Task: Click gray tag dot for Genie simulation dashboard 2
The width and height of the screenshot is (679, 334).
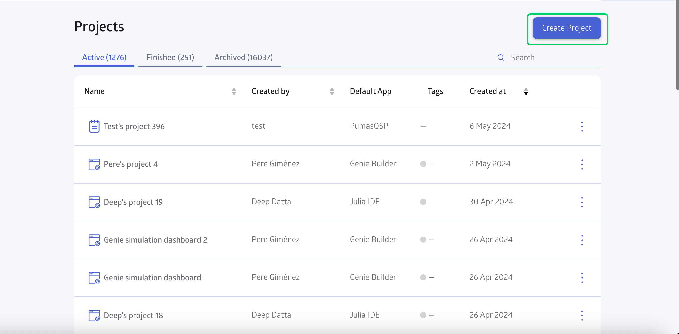Action: (423, 240)
